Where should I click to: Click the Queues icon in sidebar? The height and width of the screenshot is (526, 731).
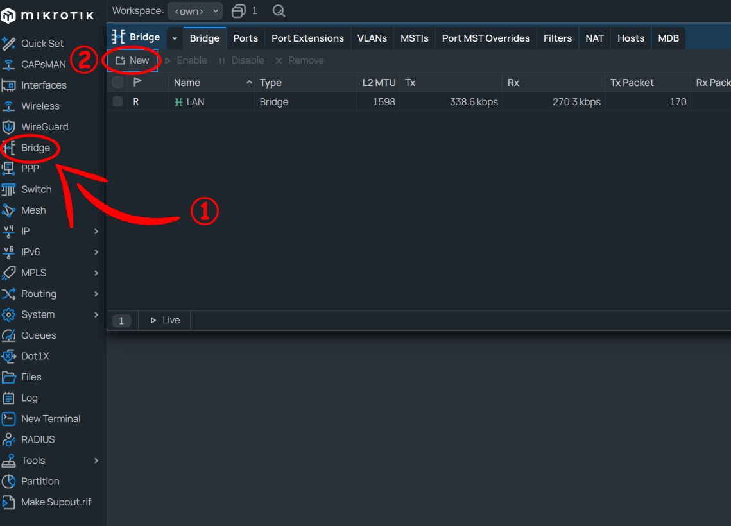8,335
